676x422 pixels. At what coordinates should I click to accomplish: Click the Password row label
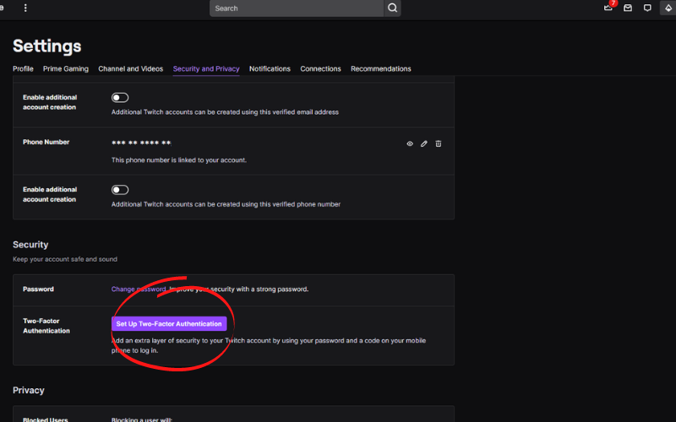coord(38,289)
